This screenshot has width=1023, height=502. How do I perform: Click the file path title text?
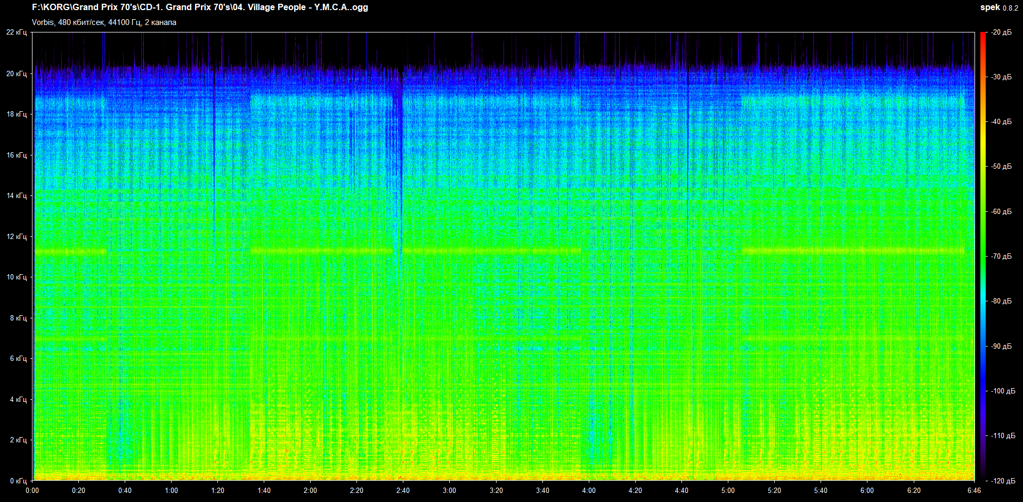pos(200,7)
